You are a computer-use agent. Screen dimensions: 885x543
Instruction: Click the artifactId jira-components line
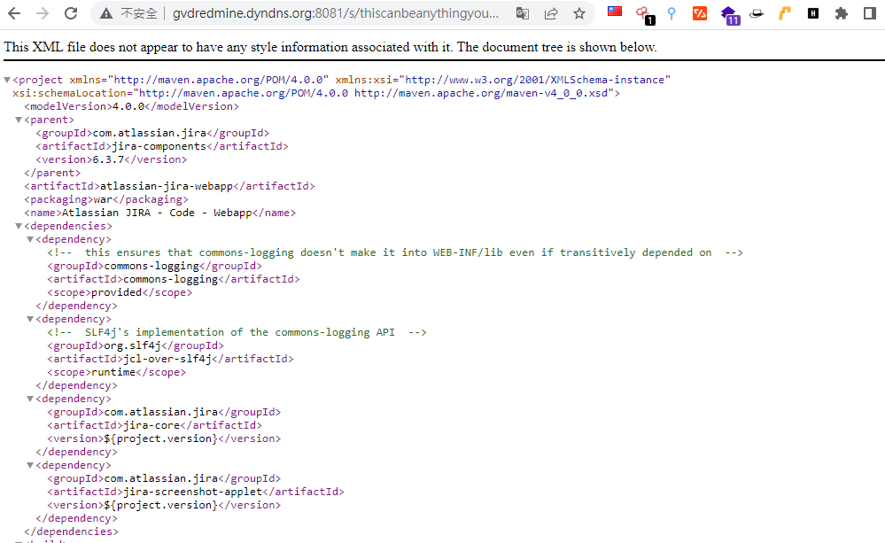click(x=162, y=146)
